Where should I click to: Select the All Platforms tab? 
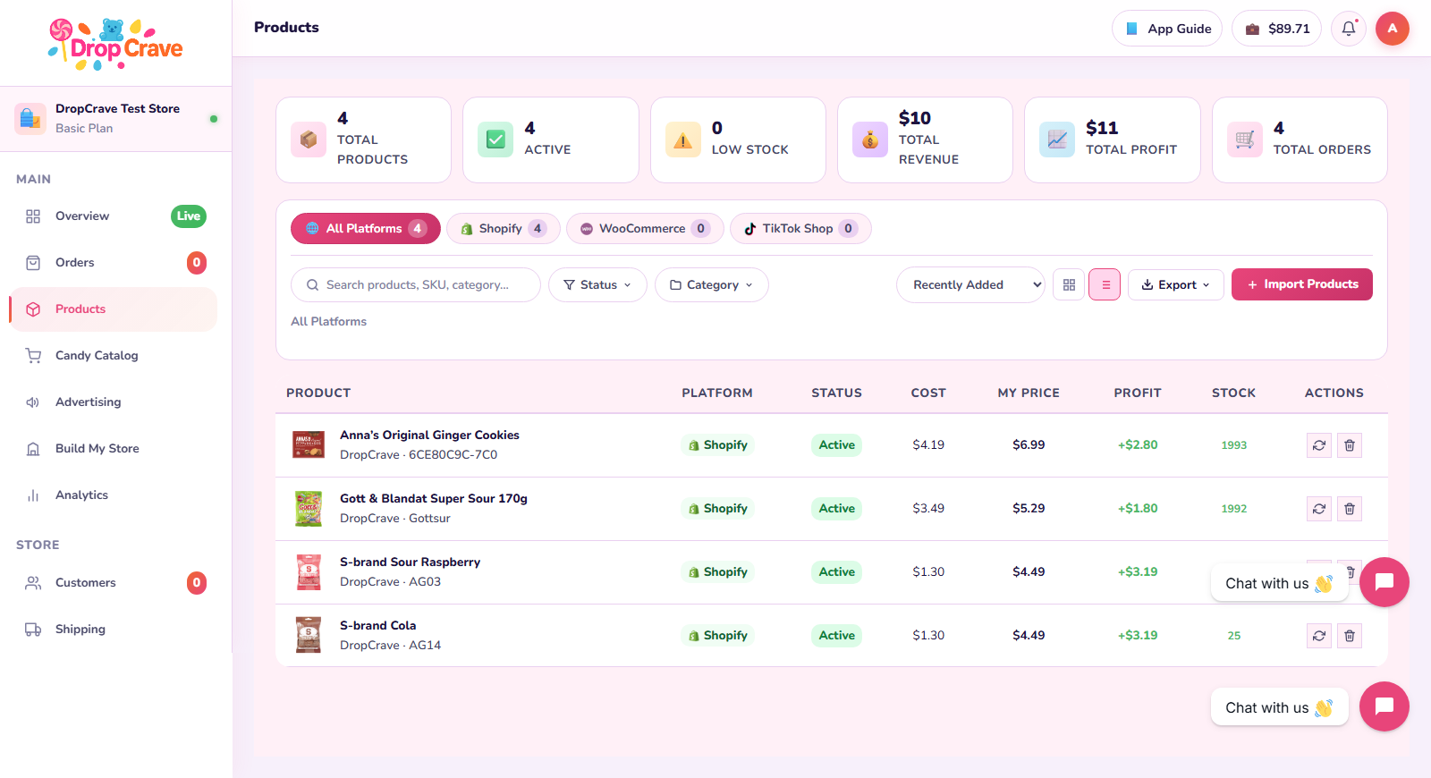click(x=366, y=228)
